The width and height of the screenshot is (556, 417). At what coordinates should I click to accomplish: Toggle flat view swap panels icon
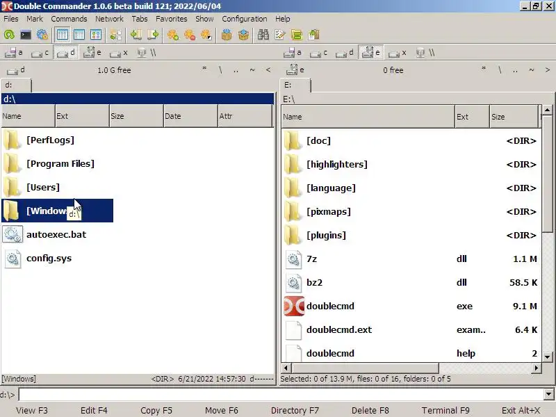click(115, 35)
